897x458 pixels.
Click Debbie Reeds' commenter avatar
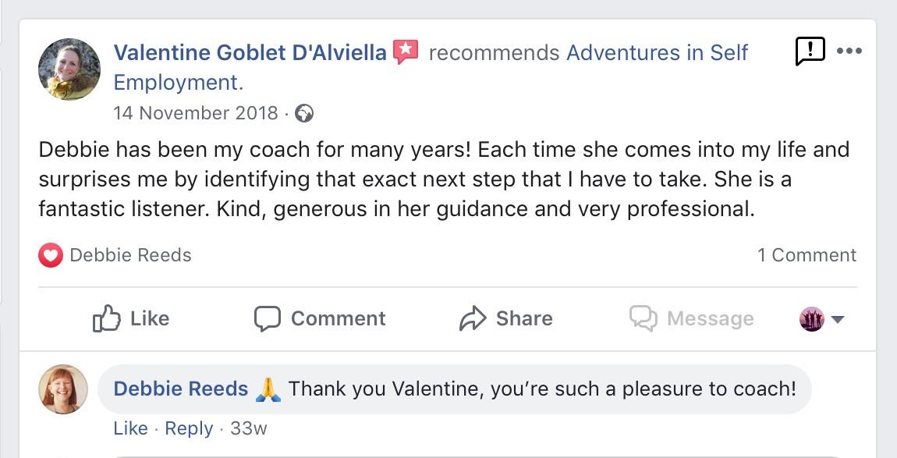[63, 389]
